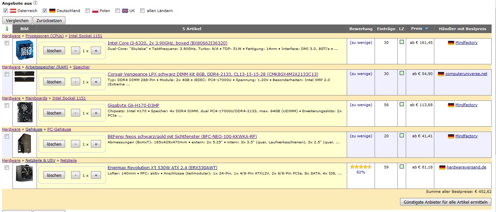Click Günstigste Anbieter für alle Artikel ermitteln

446,202
